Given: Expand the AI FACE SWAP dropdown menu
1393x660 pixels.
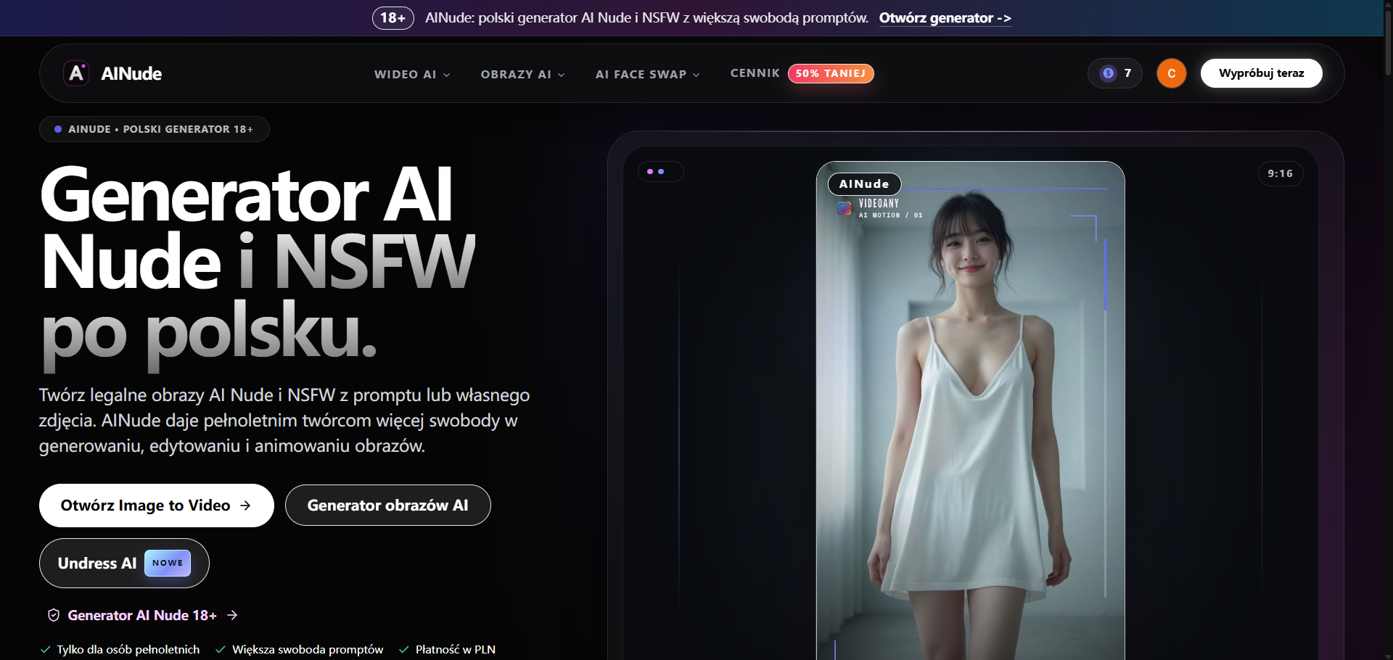Looking at the screenshot, I should 647,74.
